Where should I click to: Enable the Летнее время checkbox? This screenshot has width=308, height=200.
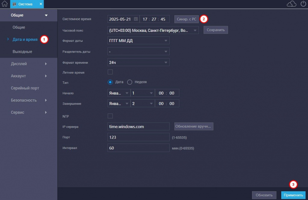coord(110,72)
